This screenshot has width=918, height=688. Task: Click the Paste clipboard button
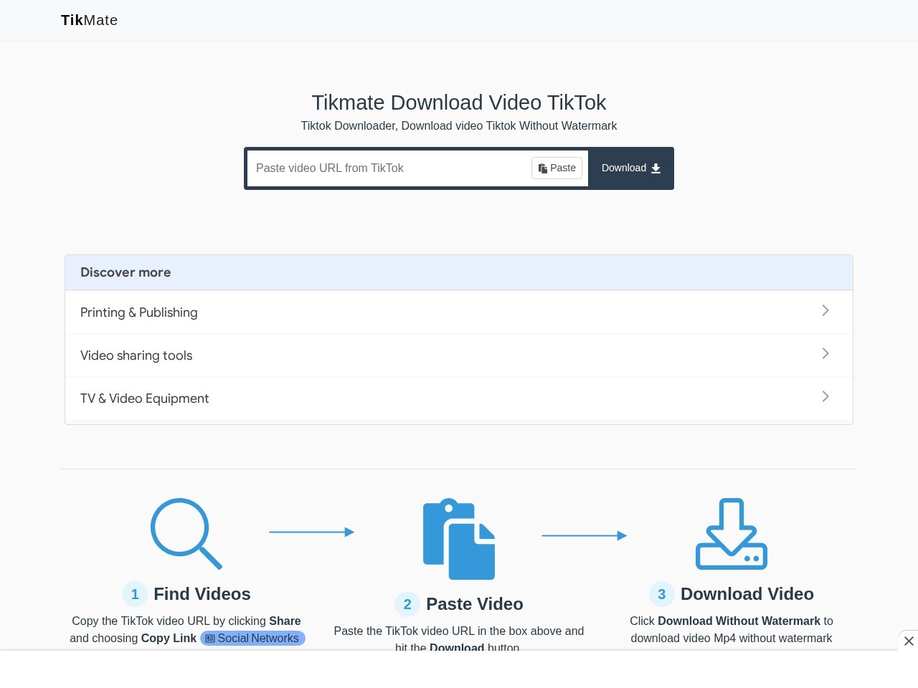[x=557, y=168]
